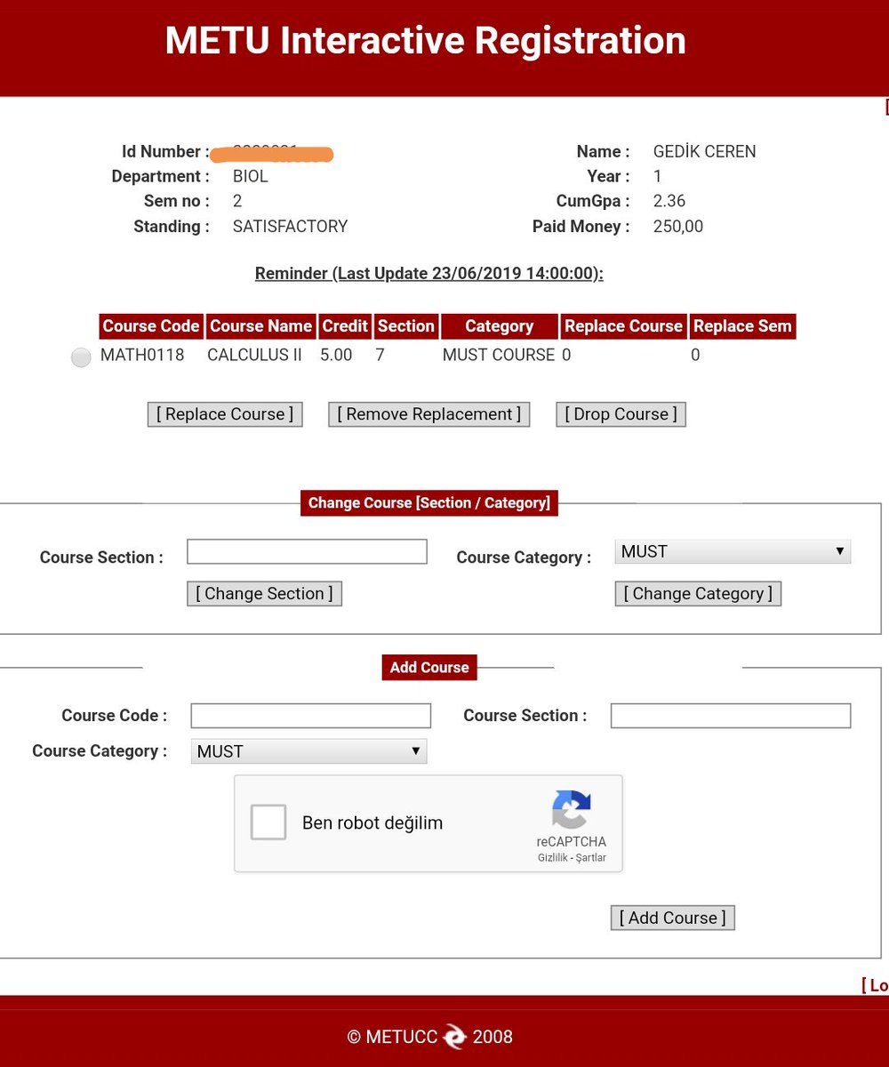
Task: Click the Paid Money value 250,00
Action: click(x=678, y=226)
